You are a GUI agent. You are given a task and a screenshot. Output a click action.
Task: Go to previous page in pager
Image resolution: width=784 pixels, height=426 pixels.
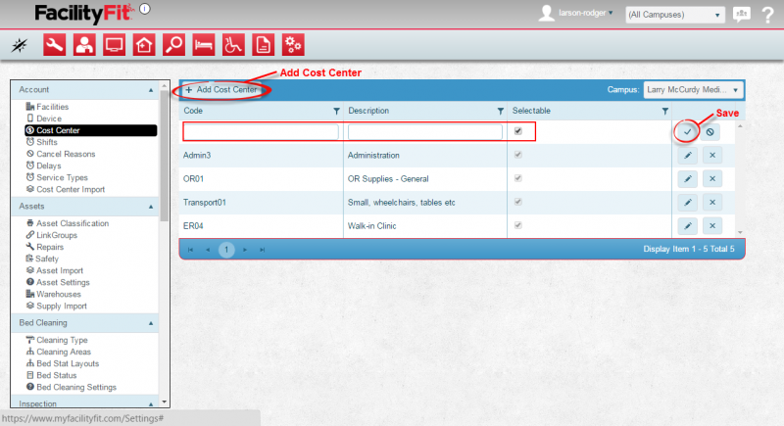click(x=208, y=250)
